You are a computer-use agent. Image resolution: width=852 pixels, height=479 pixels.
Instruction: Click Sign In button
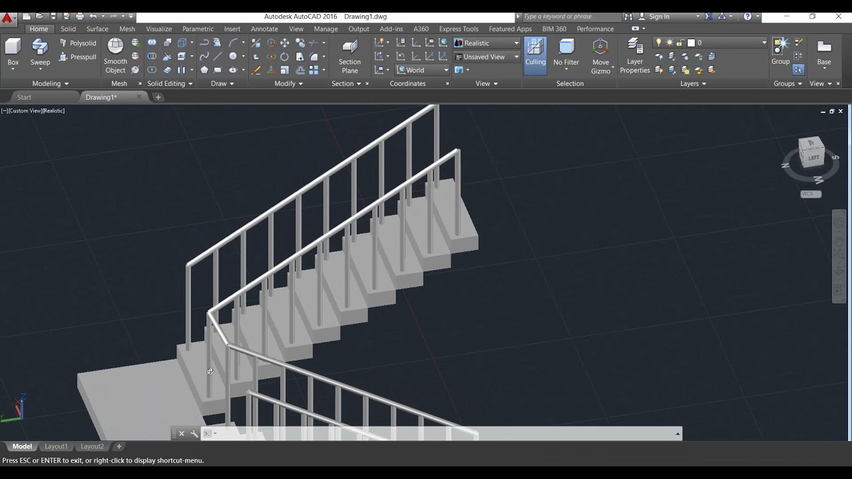tap(659, 16)
